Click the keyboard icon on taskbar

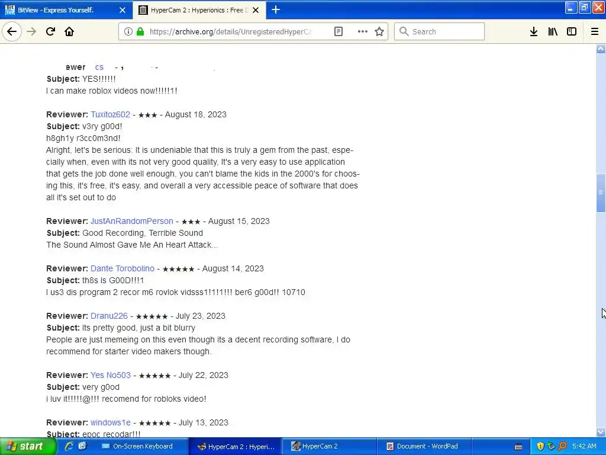[518, 447]
